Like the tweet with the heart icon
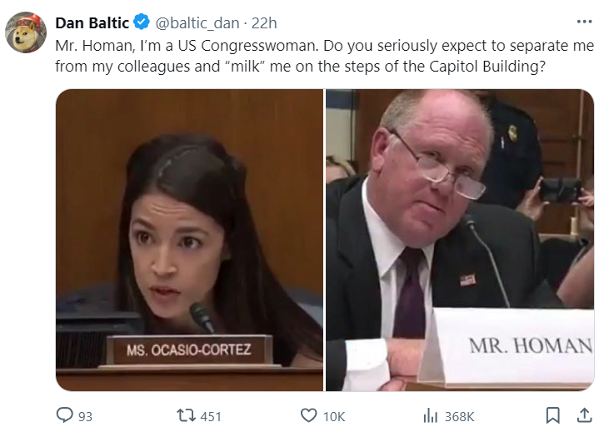604x437 pixels. [308, 415]
